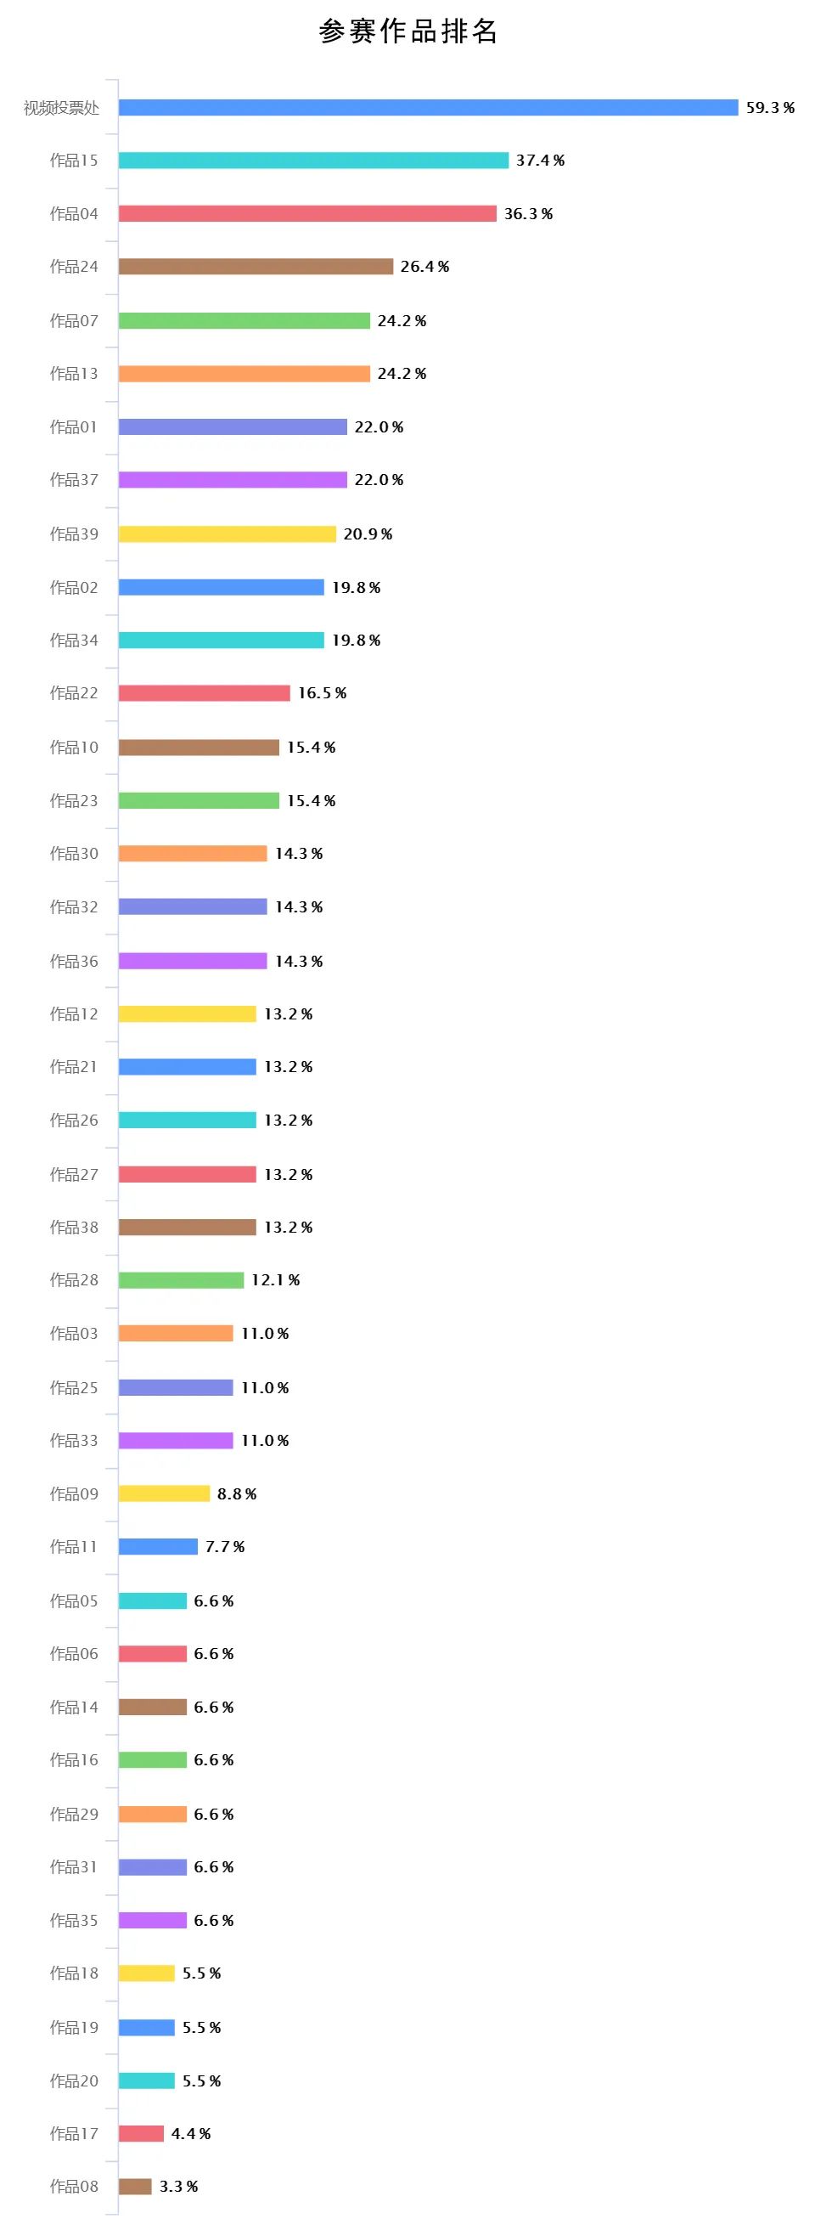Click the 59.3% value label

pos(770,107)
